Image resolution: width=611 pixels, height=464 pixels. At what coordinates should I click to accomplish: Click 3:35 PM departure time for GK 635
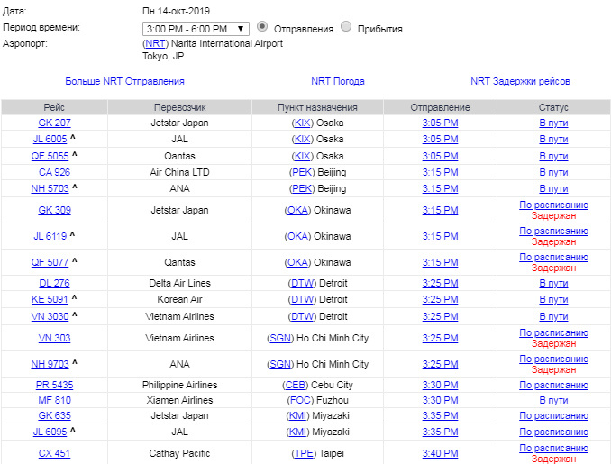441,415
